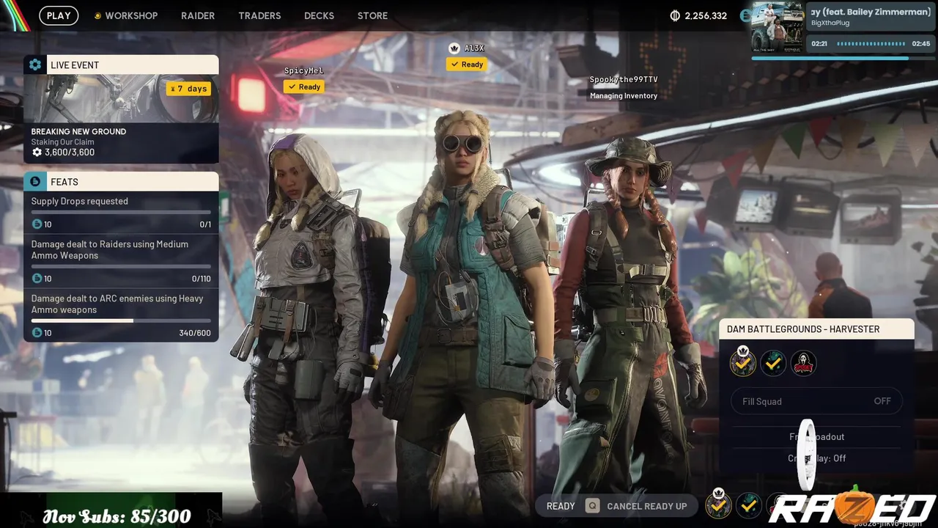Click the FEATS header label

64,182
